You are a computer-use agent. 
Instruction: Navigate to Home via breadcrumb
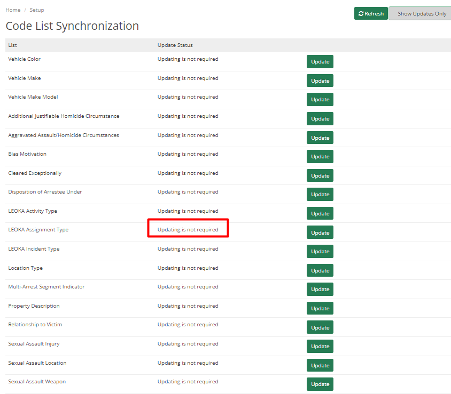coord(12,10)
